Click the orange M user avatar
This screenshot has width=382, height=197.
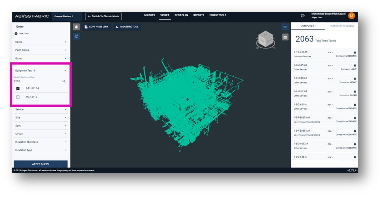point(351,16)
